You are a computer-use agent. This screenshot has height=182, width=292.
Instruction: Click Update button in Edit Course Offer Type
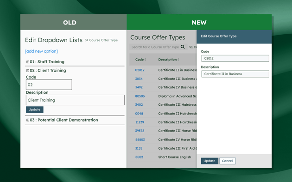(209, 161)
